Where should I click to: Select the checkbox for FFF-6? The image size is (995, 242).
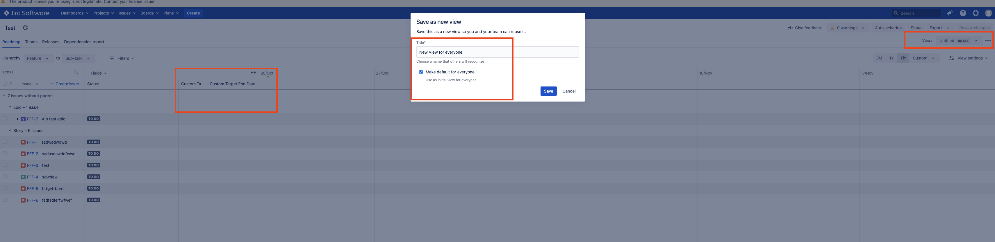coord(5,200)
